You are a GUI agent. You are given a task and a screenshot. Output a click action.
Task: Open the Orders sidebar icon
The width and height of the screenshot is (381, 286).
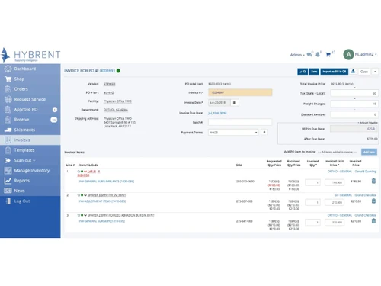[8, 89]
